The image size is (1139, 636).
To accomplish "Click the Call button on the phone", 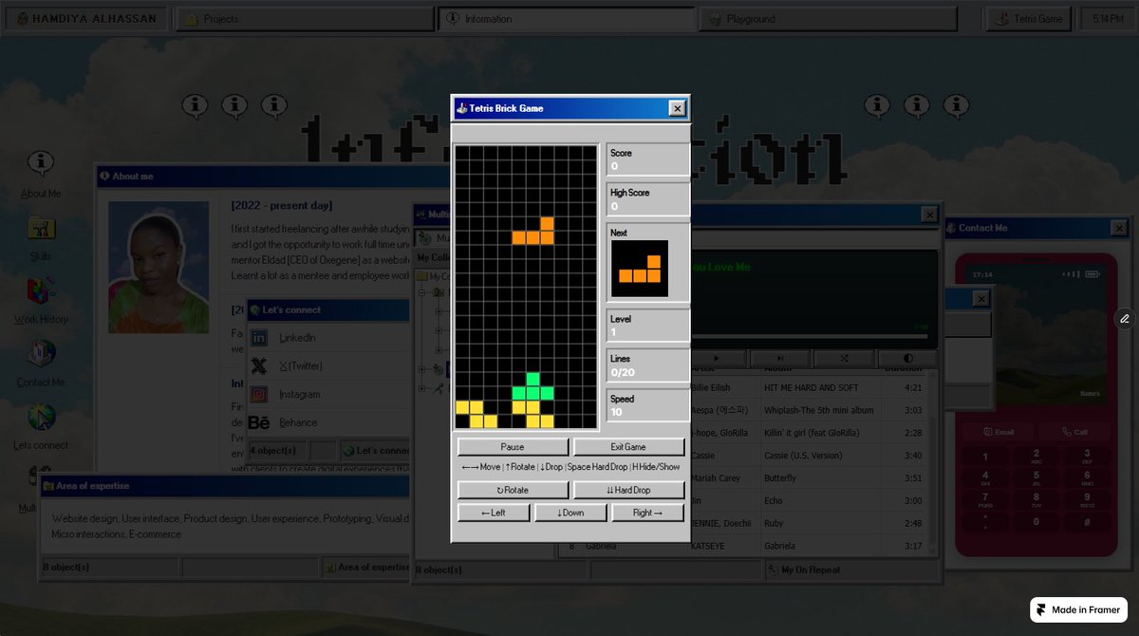I will 1074,432.
